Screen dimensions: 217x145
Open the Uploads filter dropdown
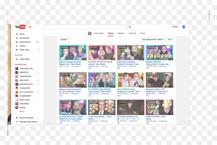click(x=64, y=39)
